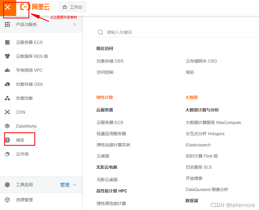Open the 工作台 tab
Screen dimensions: 259x210
coord(72,7)
